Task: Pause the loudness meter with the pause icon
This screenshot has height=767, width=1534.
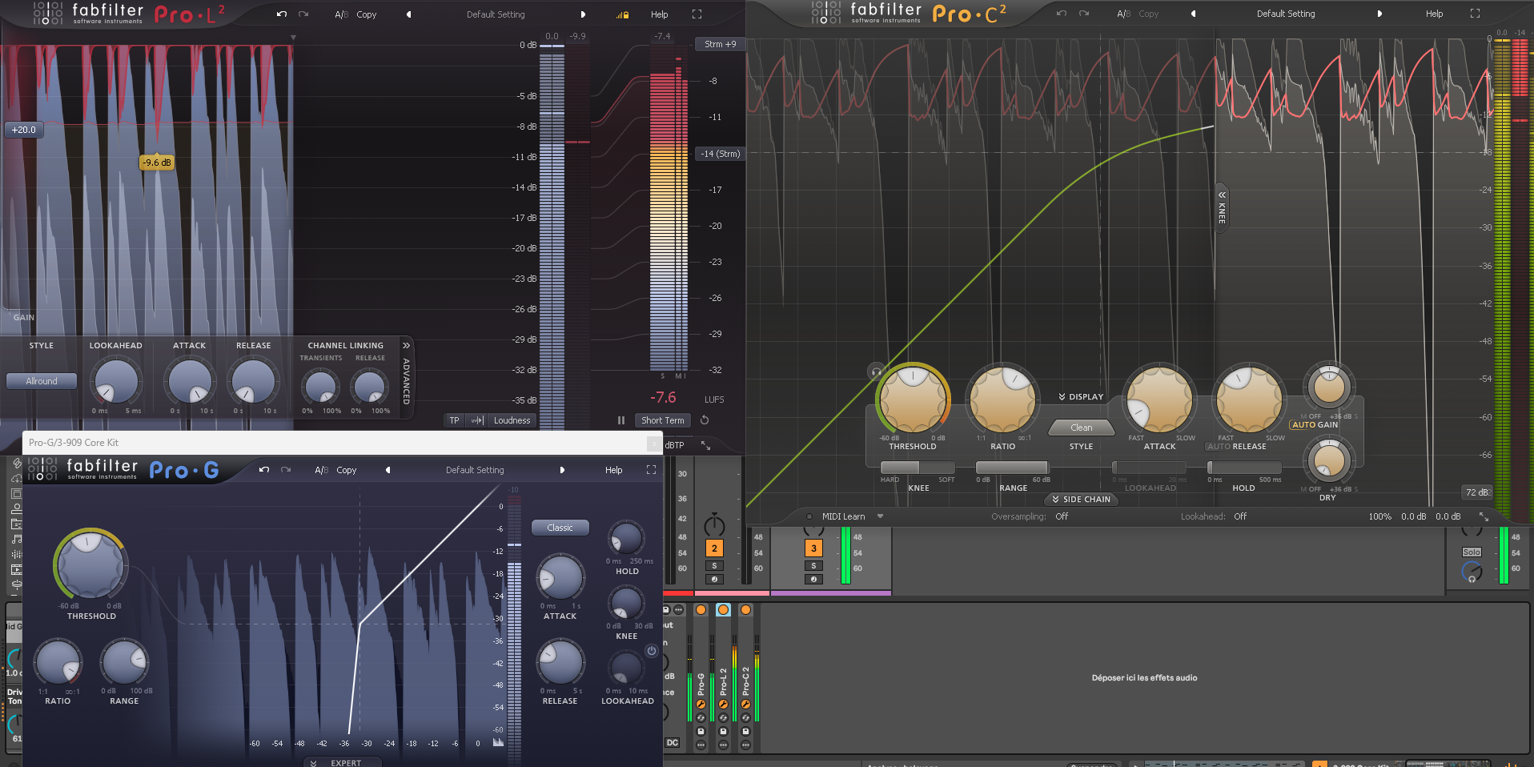Action: [621, 420]
